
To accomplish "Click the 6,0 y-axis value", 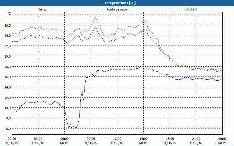I will tap(8, 129).
